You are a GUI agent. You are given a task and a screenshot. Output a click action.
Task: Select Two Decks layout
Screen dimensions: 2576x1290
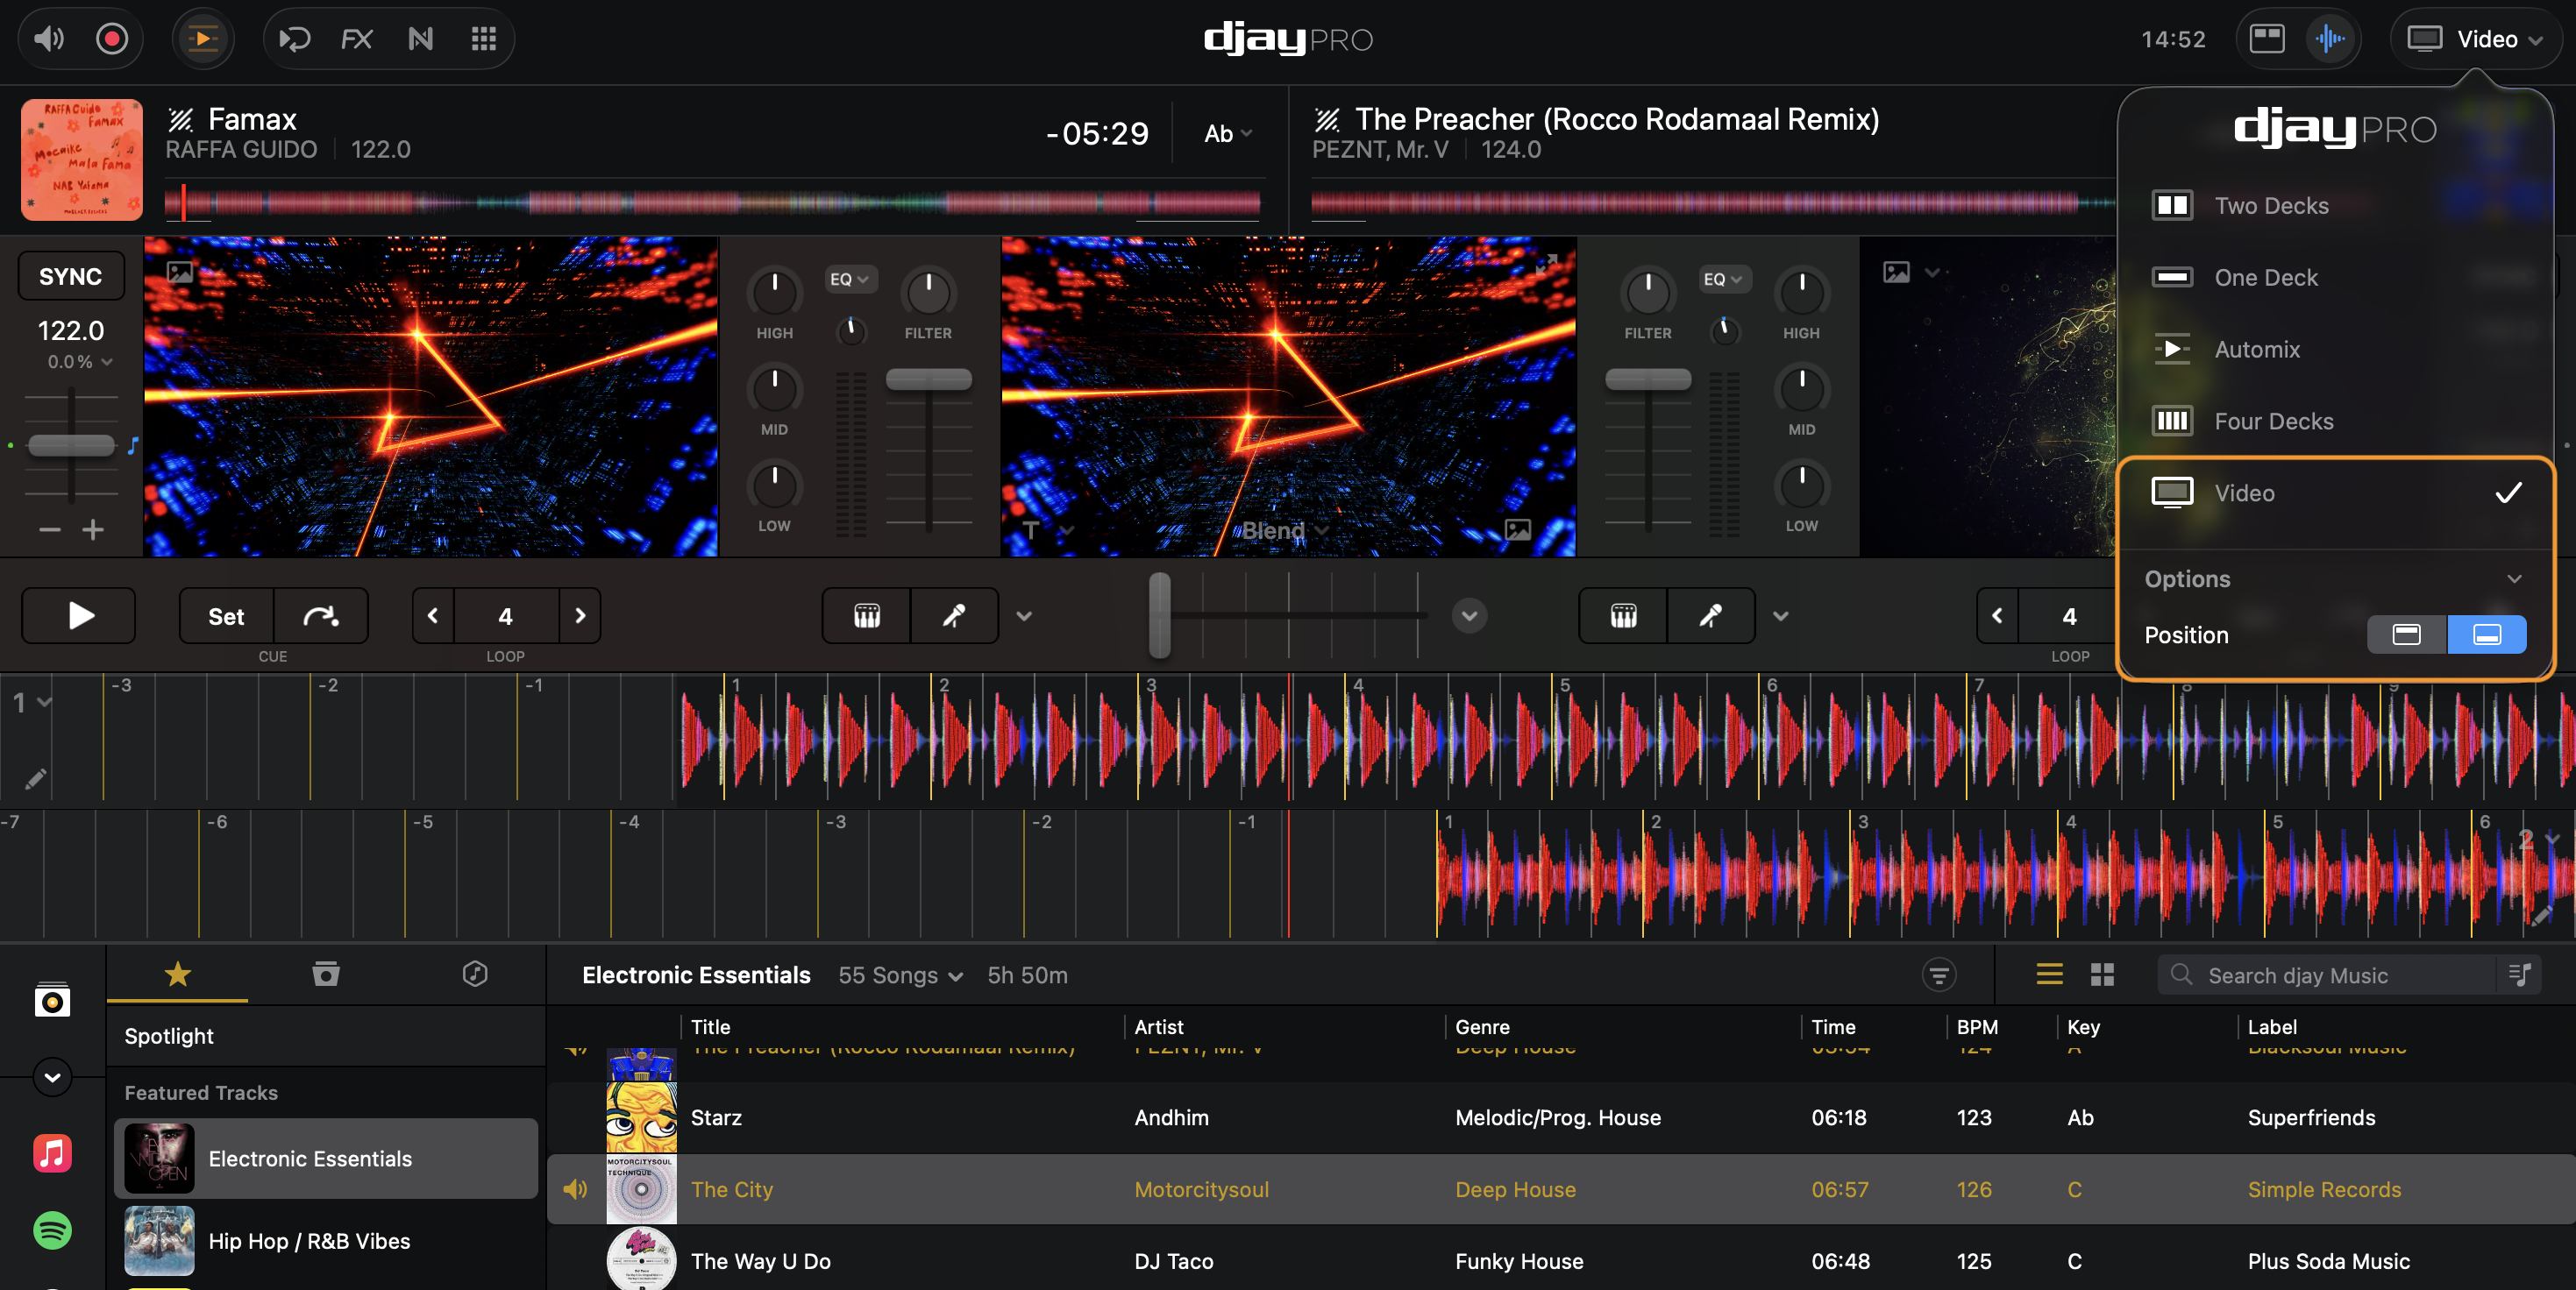click(x=2335, y=206)
